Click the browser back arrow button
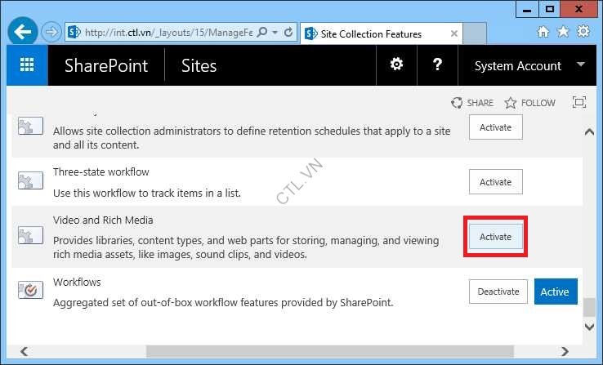603x365 pixels. click(x=24, y=33)
